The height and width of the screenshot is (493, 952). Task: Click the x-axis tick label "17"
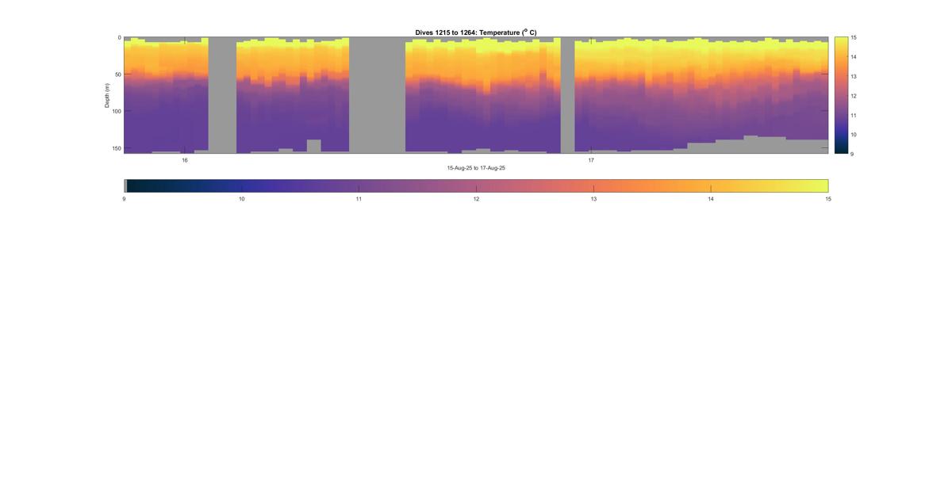(x=591, y=160)
